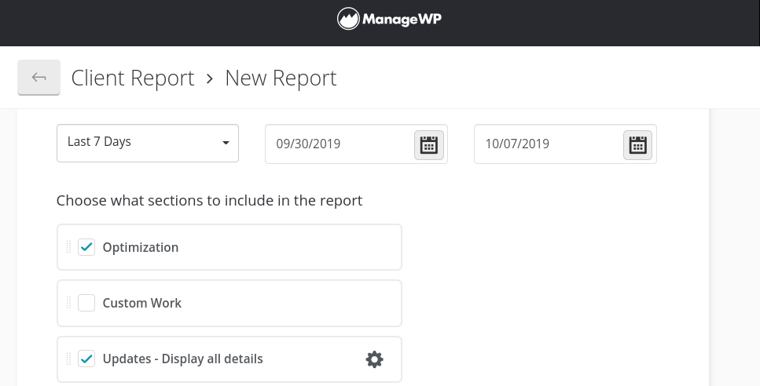The width and height of the screenshot is (760, 386).
Task: Navigate to Client Report breadcrumb
Action: point(132,78)
